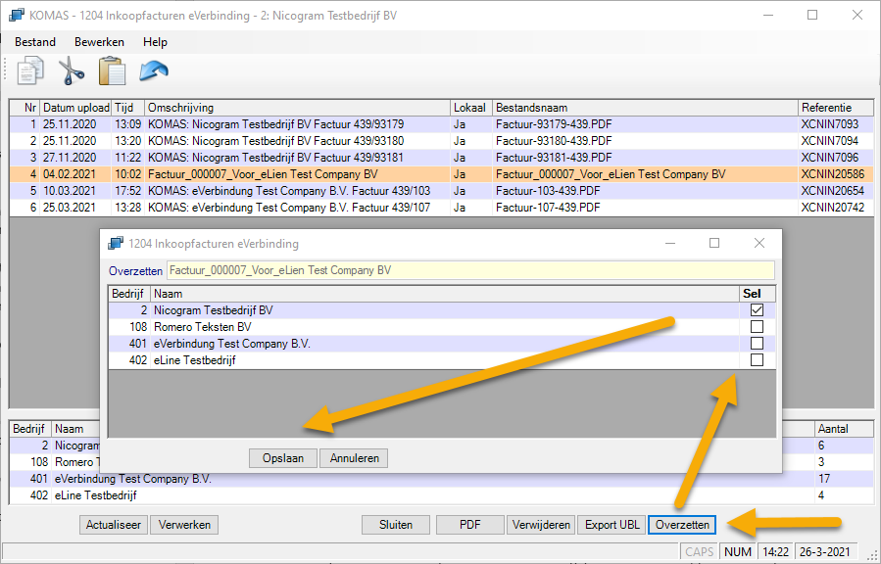This screenshot has width=881, height=564.
Task: Click reference XCNIN20586
Action: (833, 174)
